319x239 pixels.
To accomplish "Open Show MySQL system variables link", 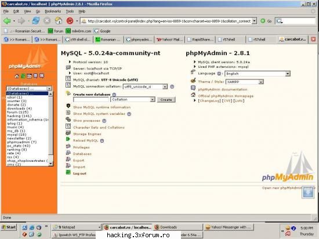I will pyautogui.click(x=99, y=114).
